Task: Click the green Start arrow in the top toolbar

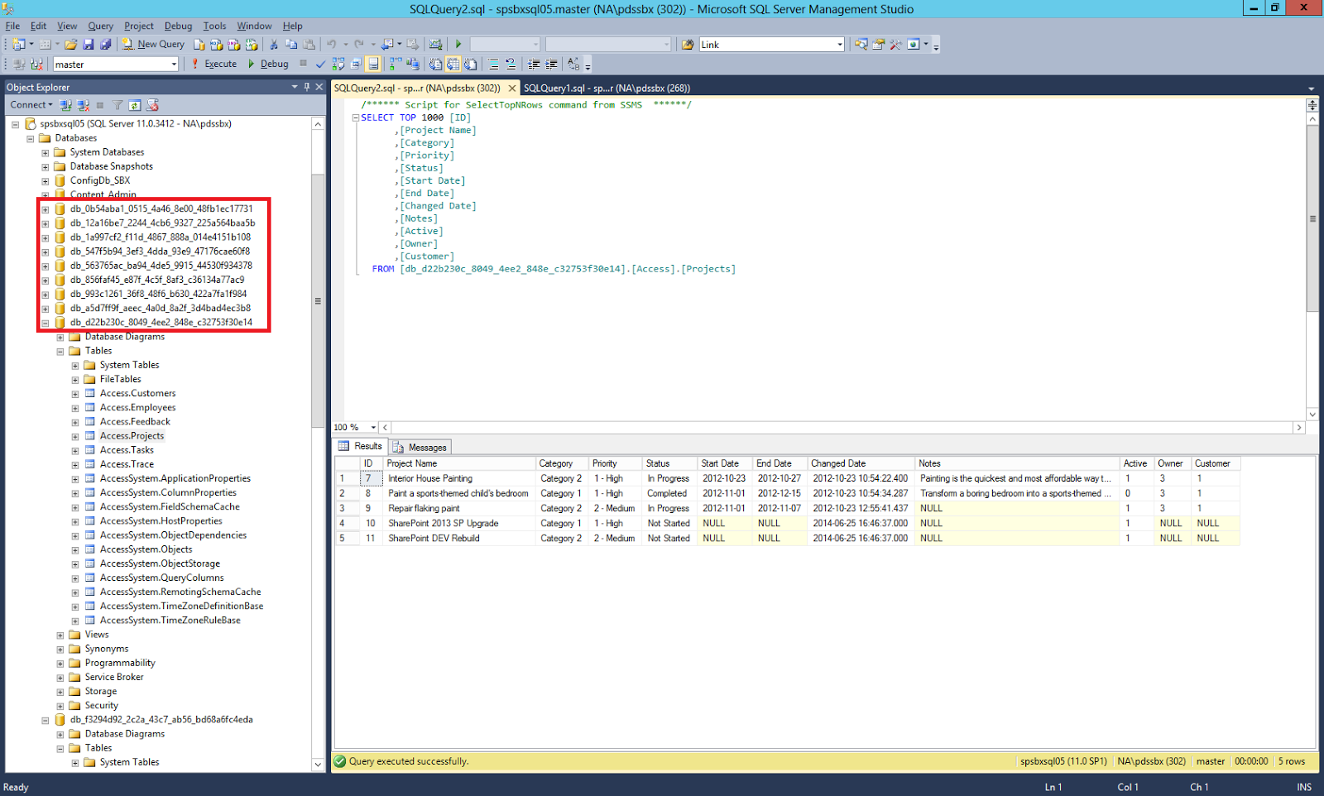Action: [x=458, y=45]
